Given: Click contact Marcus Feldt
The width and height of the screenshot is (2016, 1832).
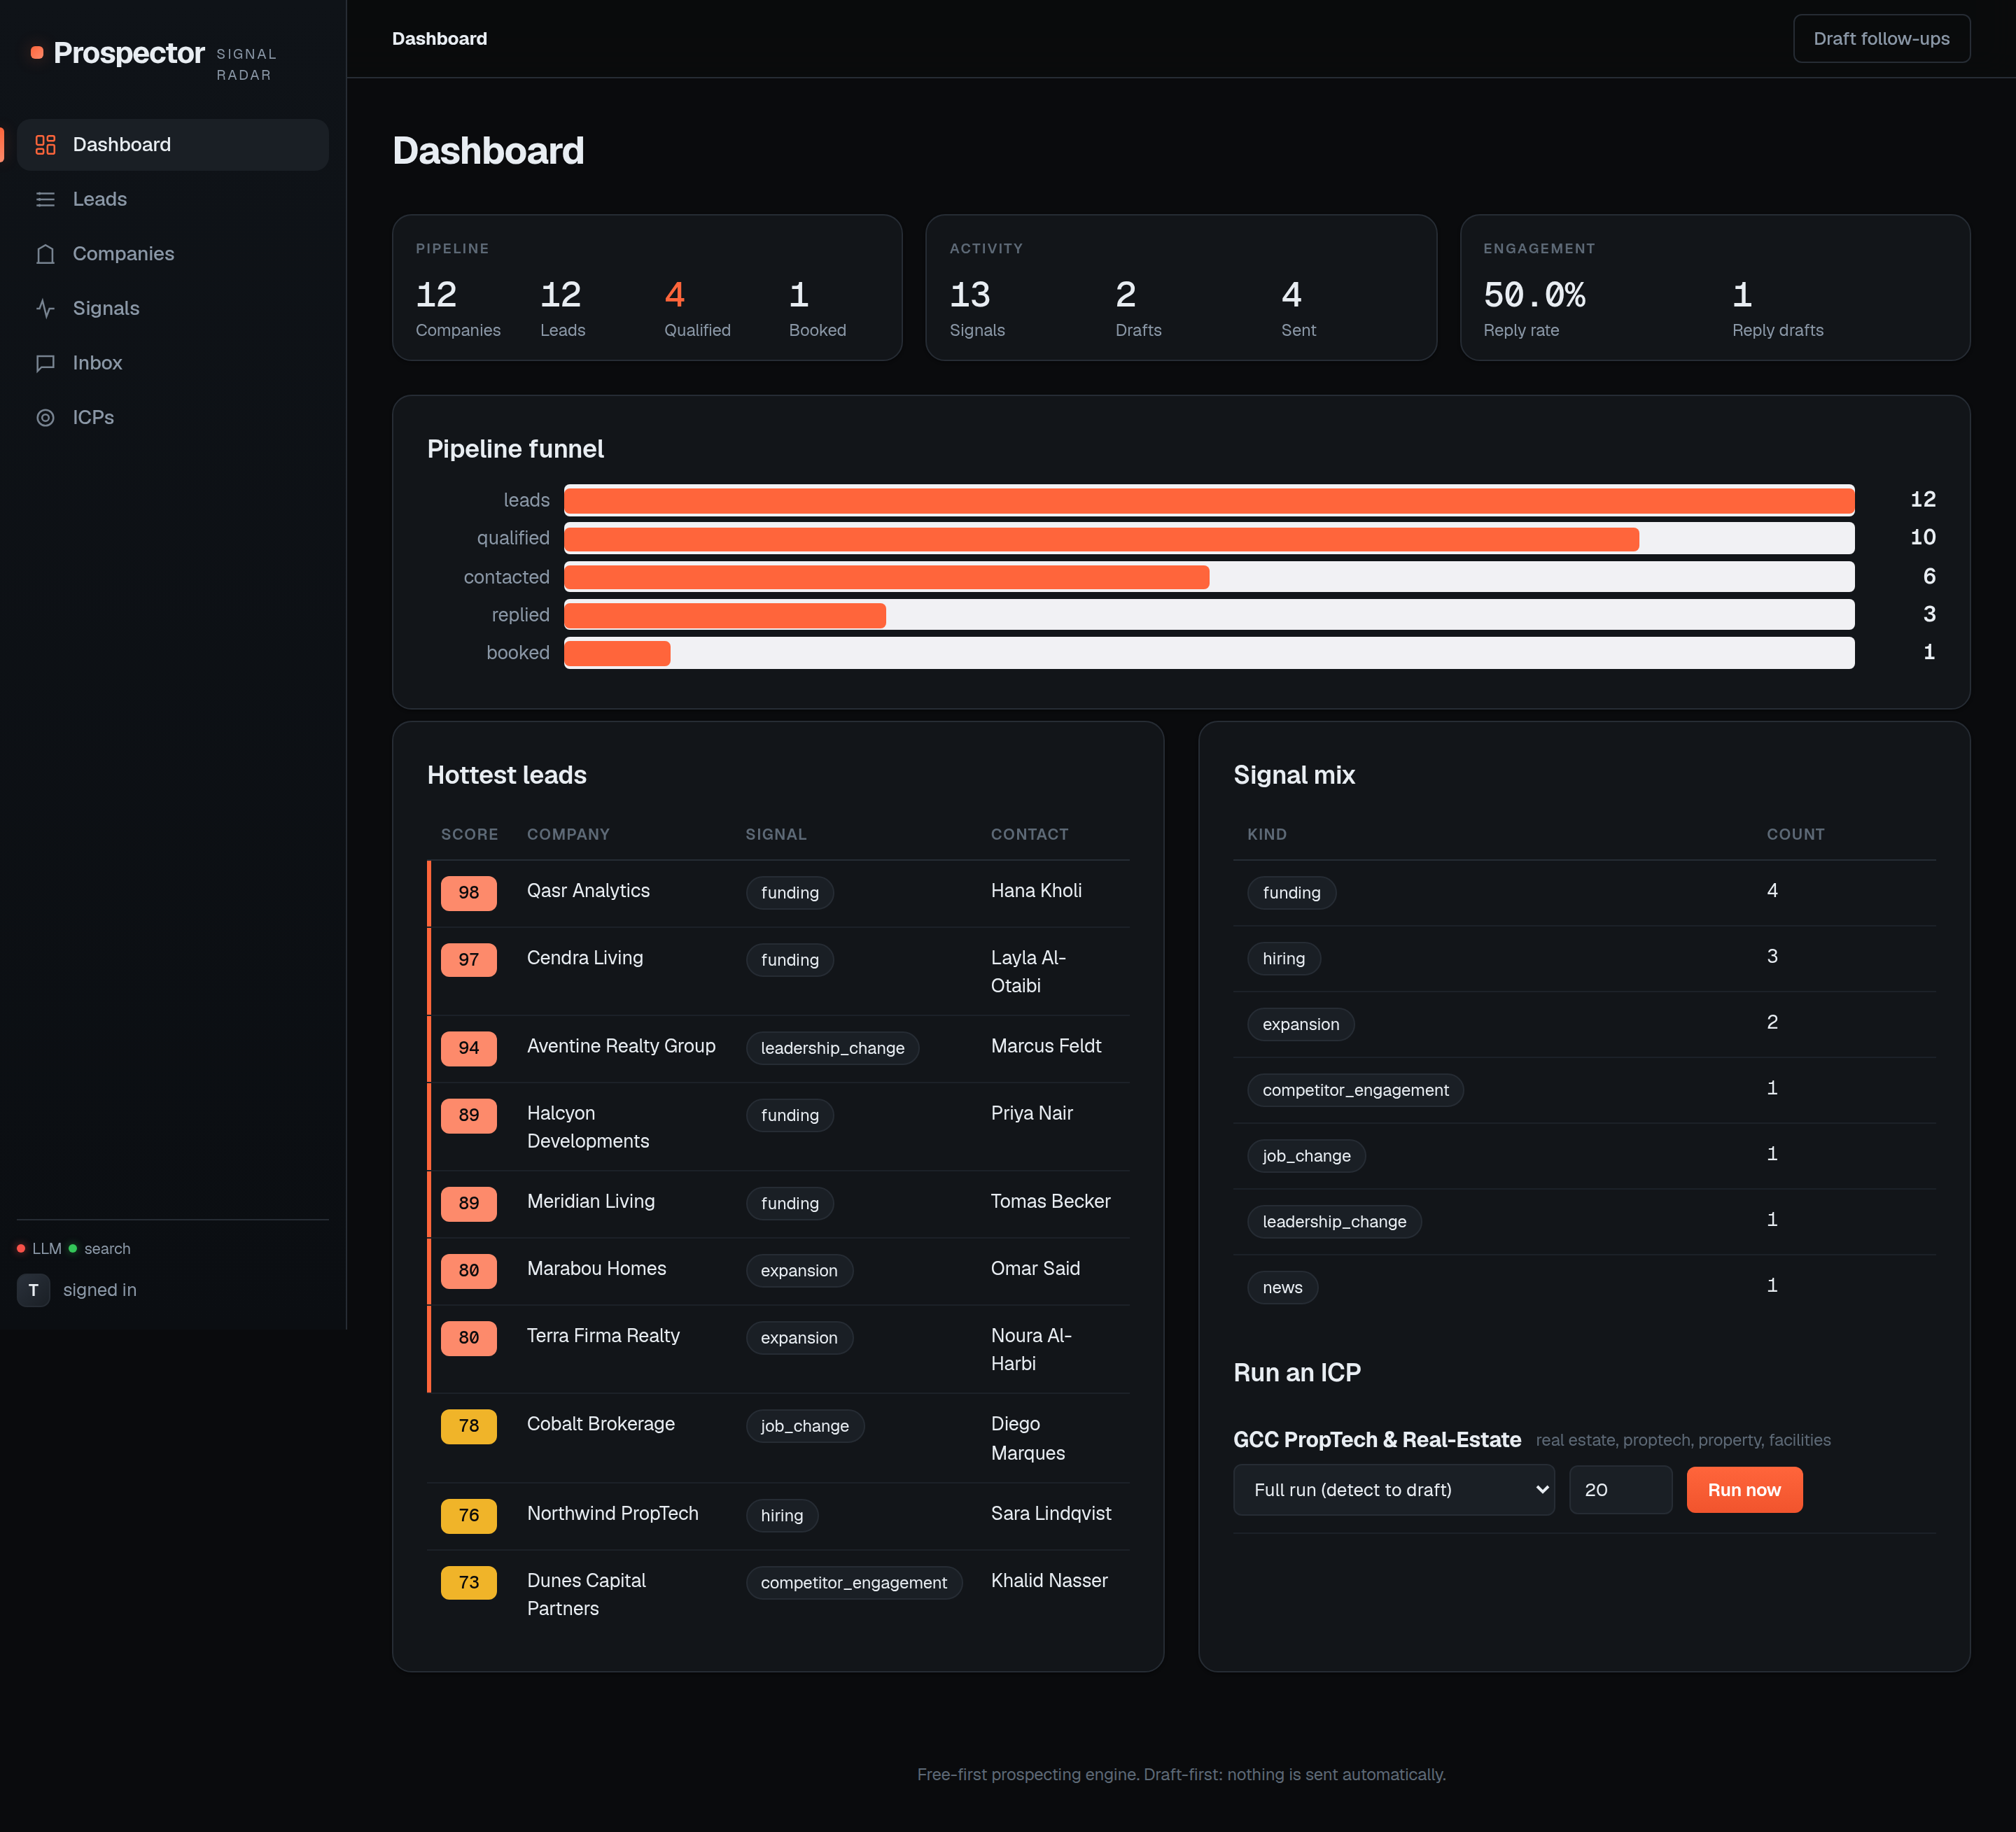Looking at the screenshot, I should click(1046, 1046).
